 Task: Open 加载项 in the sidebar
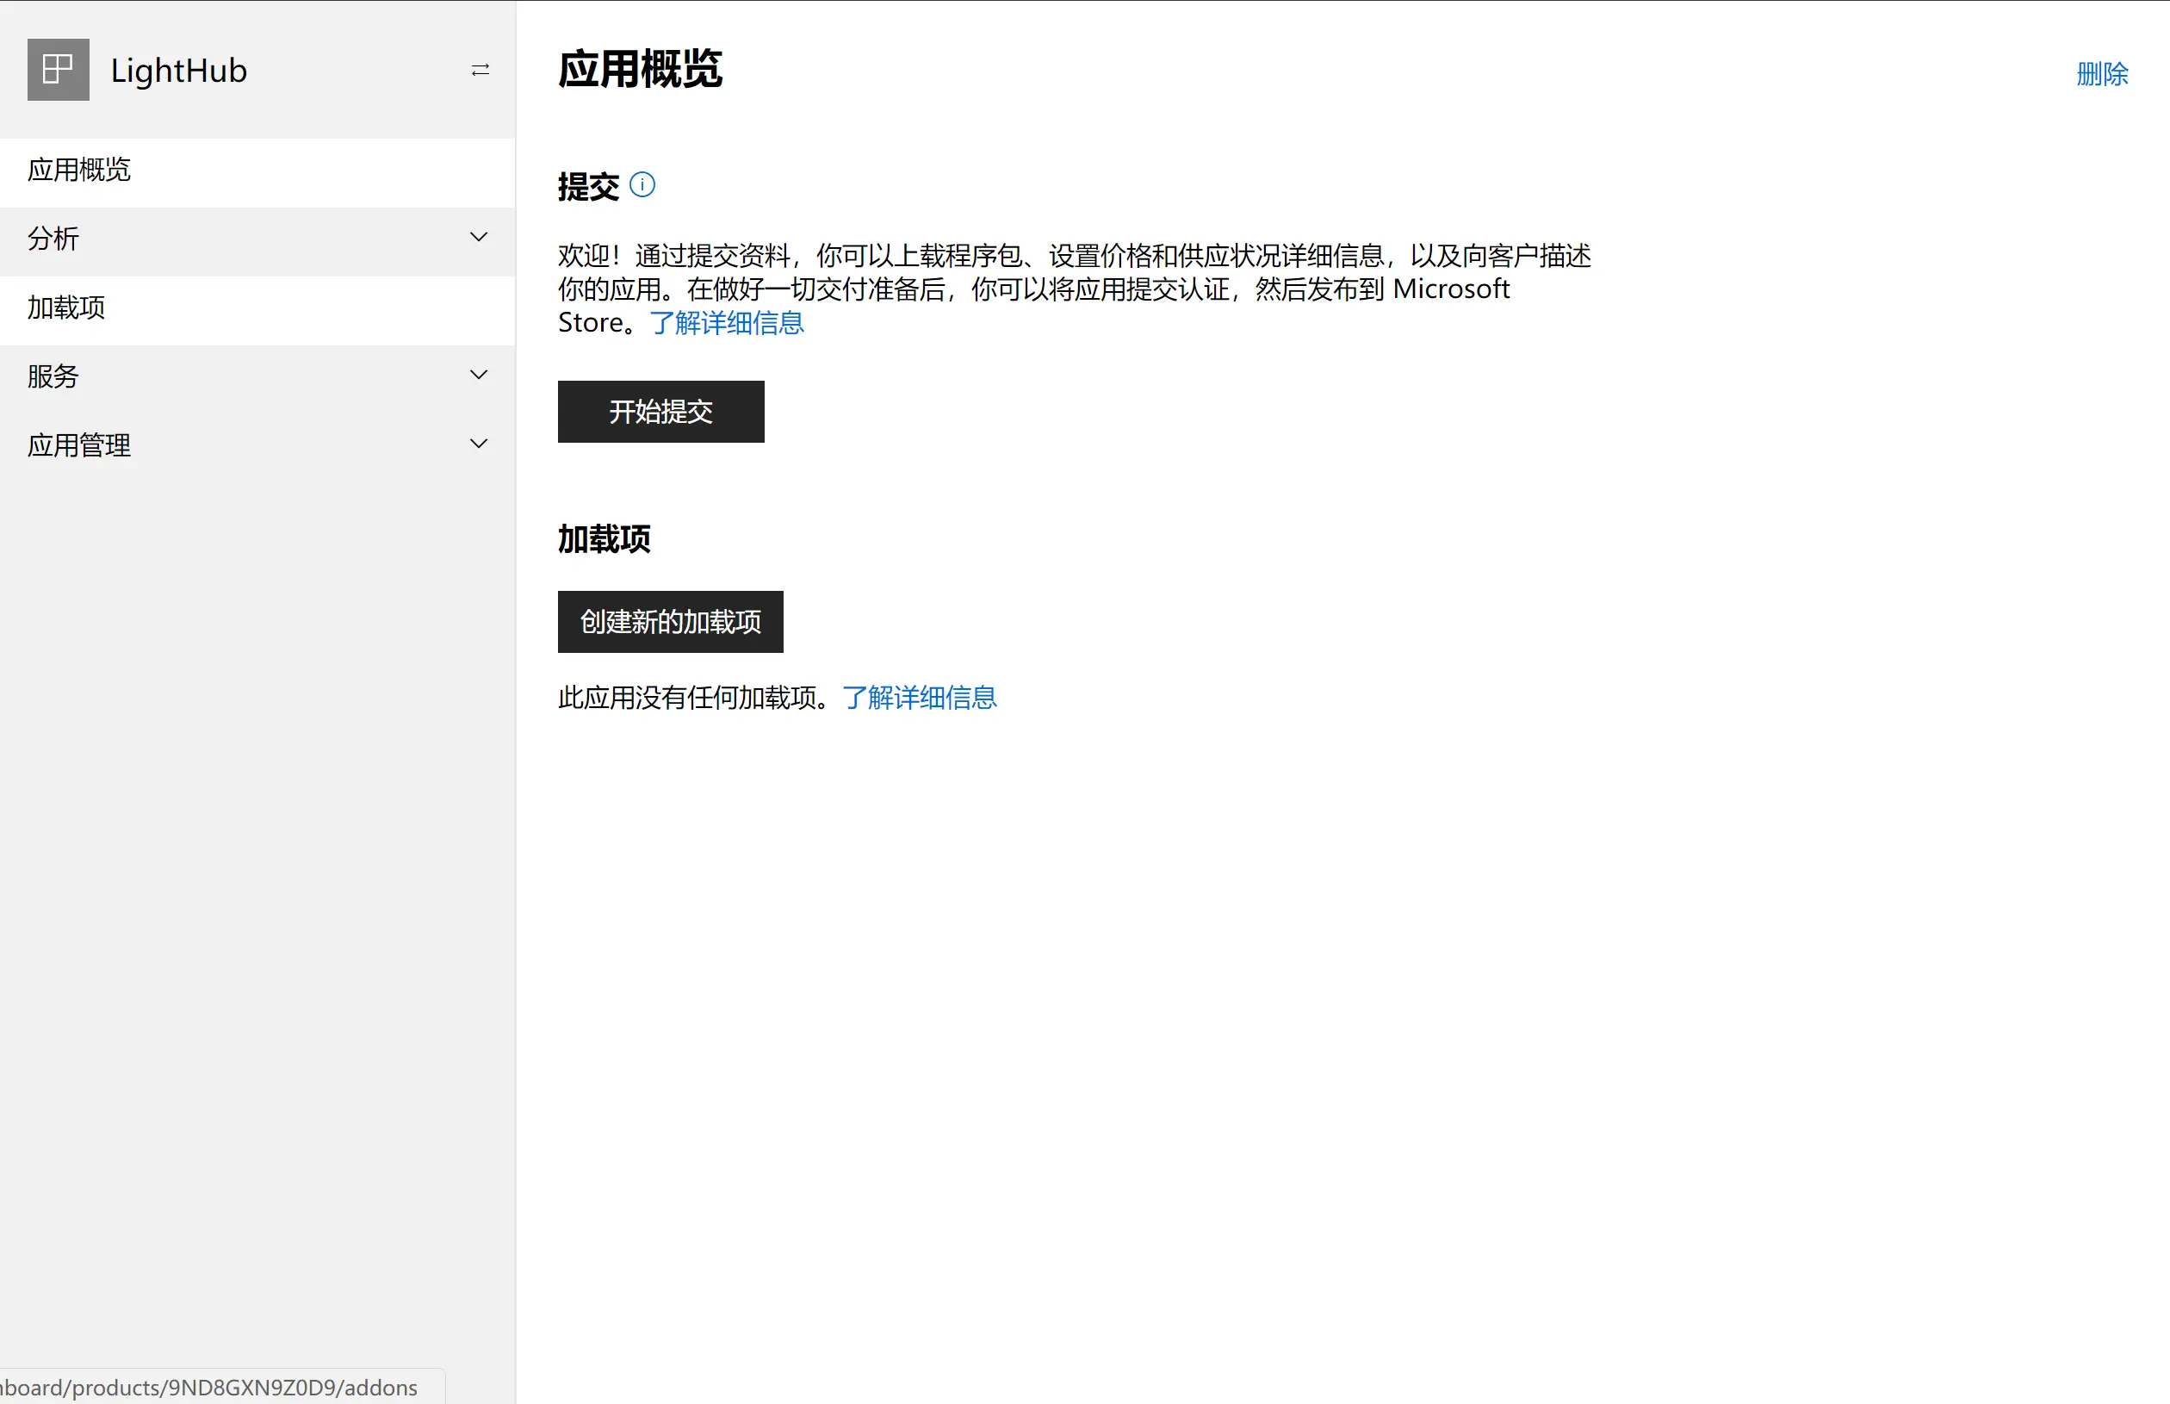point(66,308)
